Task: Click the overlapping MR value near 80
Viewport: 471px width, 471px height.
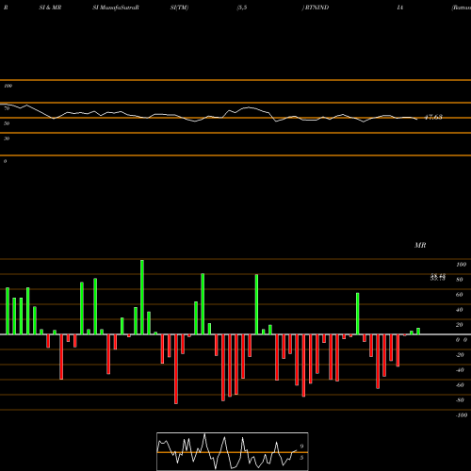Action: (x=438, y=277)
